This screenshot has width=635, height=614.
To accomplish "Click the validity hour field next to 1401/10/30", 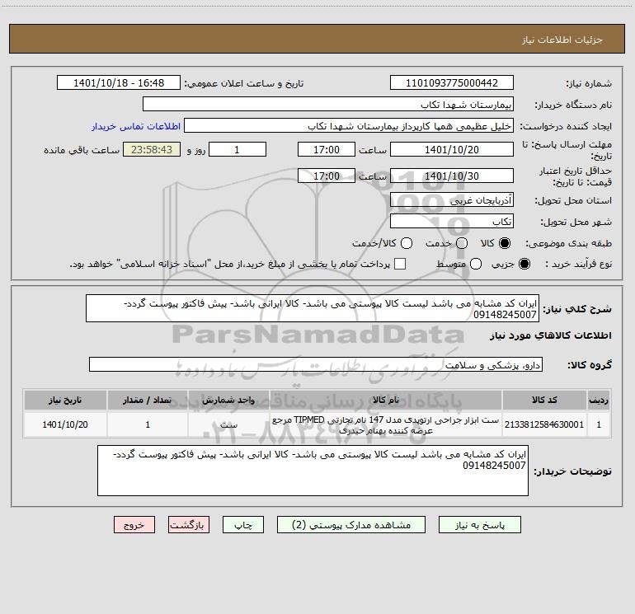I will pos(327,176).
